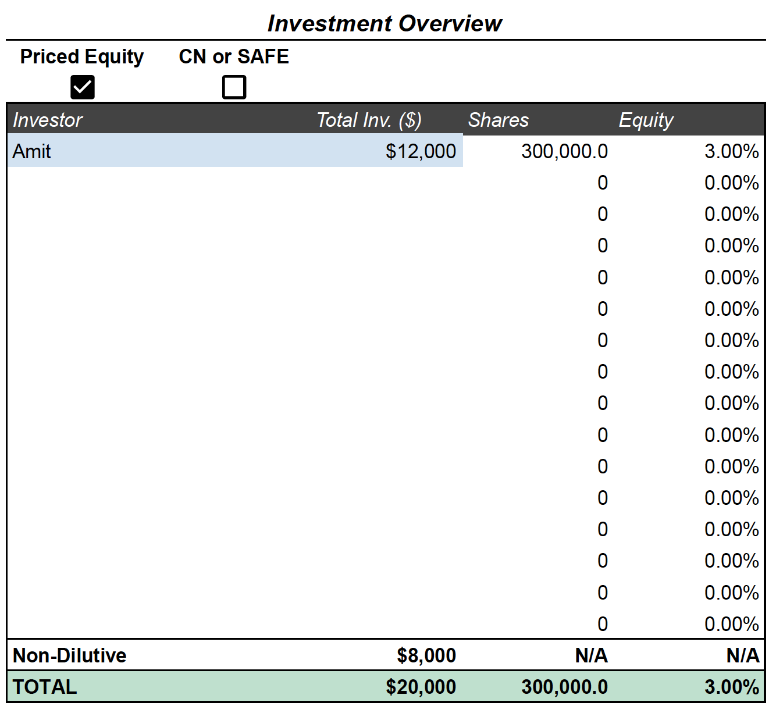Edit Amit's $12,000 investment cell
The width and height of the screenshot is (776, 713).
pos(420,151)
